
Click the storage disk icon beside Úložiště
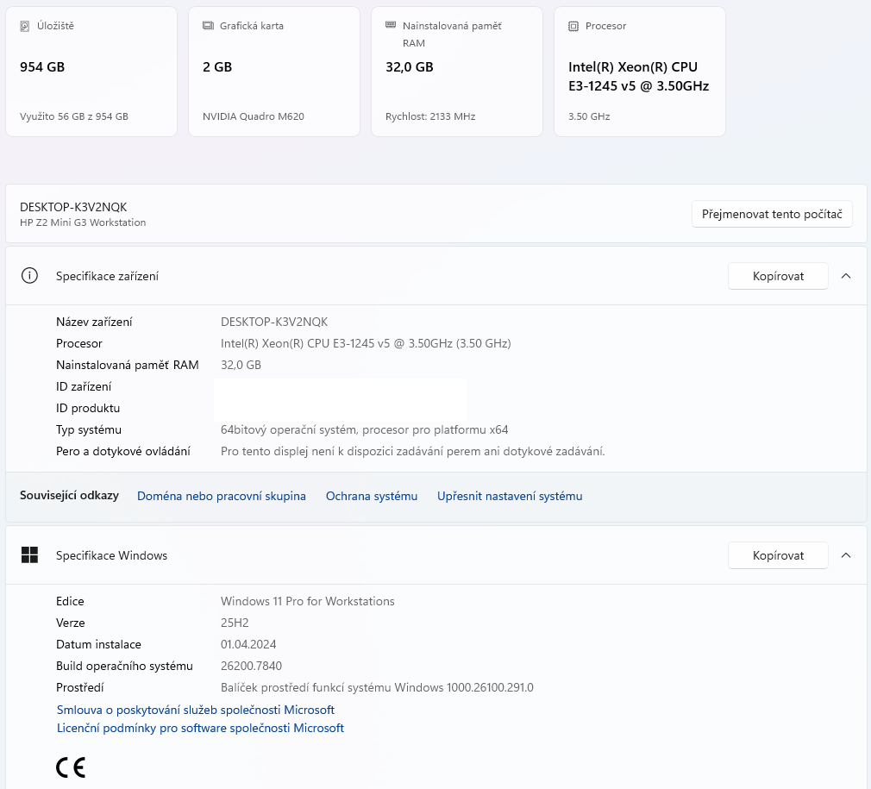click(x=24, y=26)
